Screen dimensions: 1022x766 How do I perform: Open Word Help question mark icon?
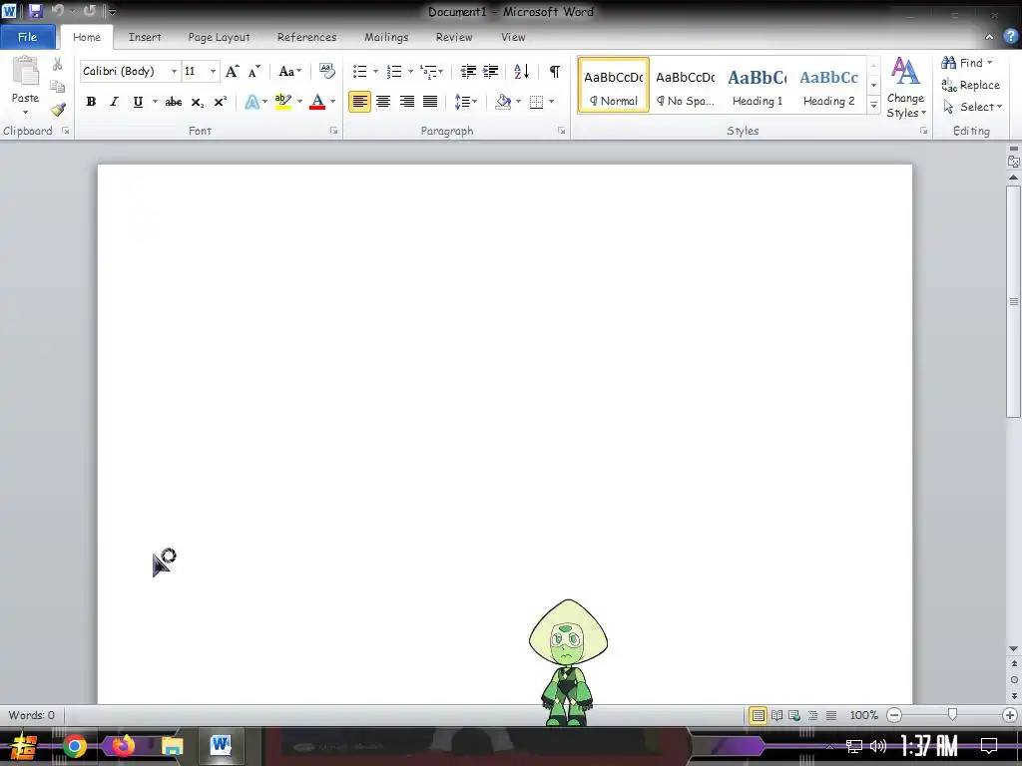coord(1010,37)
